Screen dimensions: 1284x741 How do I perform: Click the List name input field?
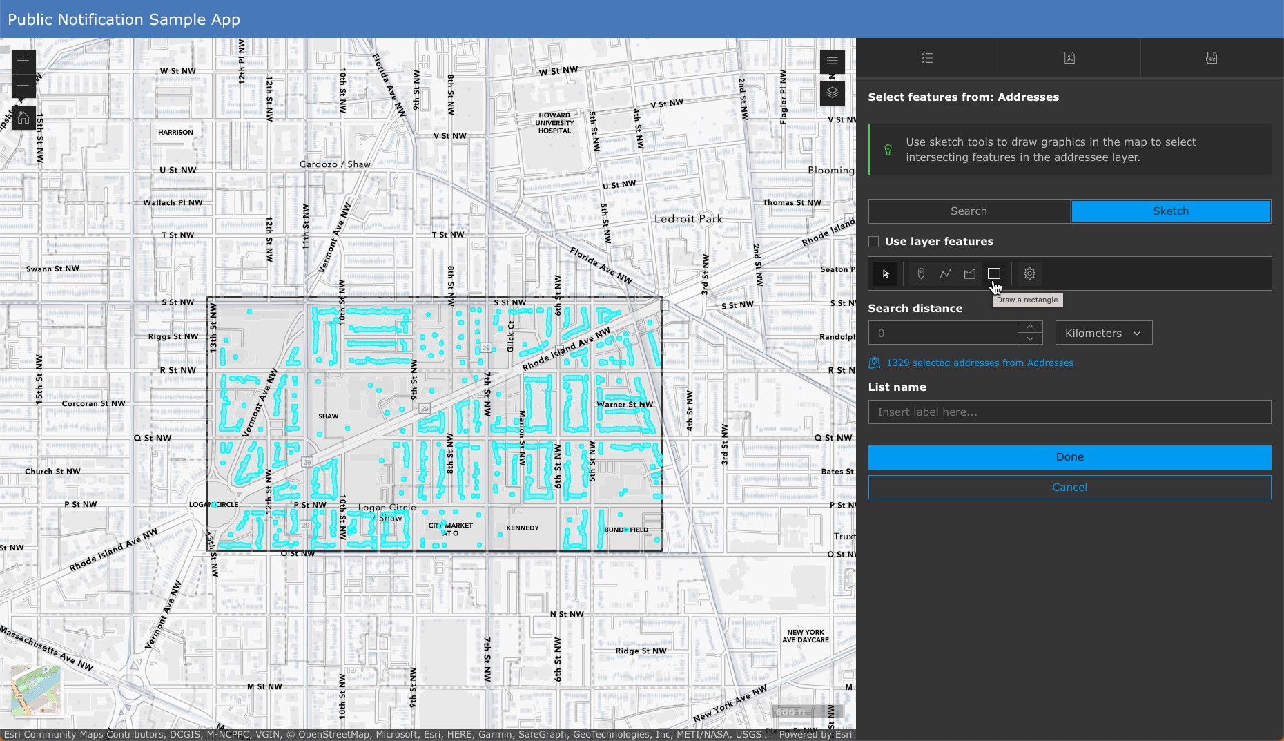(1069, 412)
